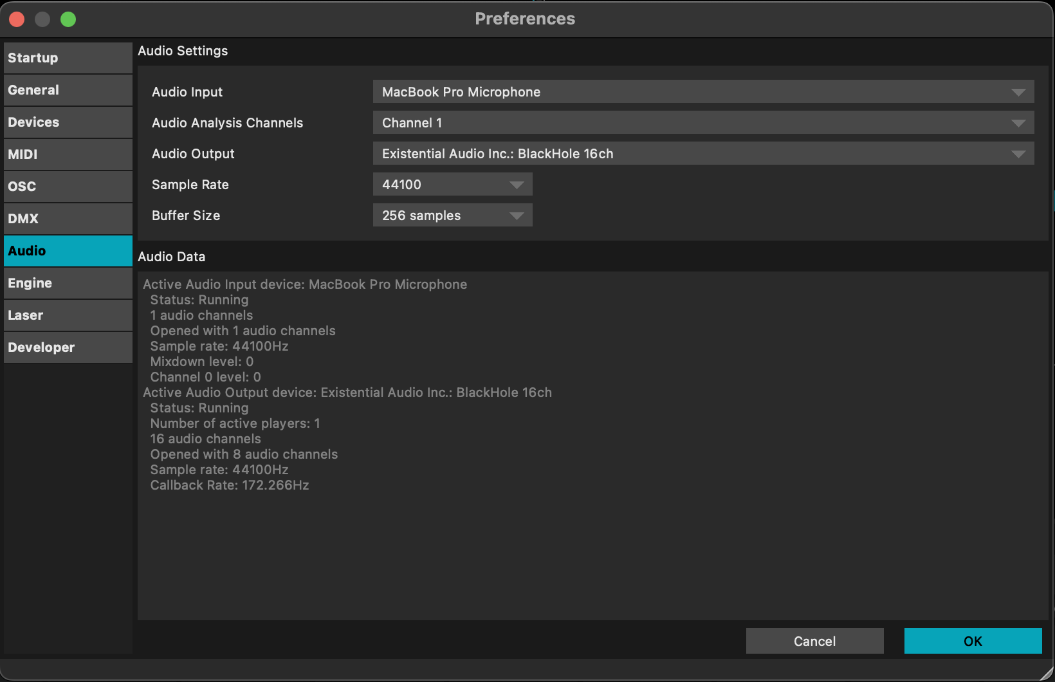Click Cancel to discard changes
1055x682 pixels.
[x=814, y=641]
